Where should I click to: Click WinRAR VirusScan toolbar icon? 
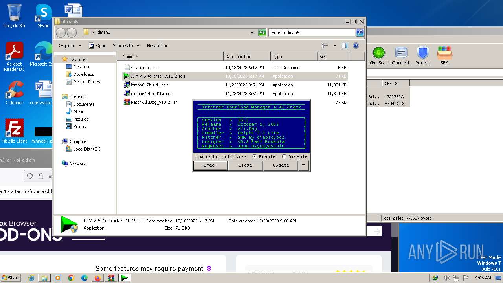pyautogui.click(x=378, y=55)
